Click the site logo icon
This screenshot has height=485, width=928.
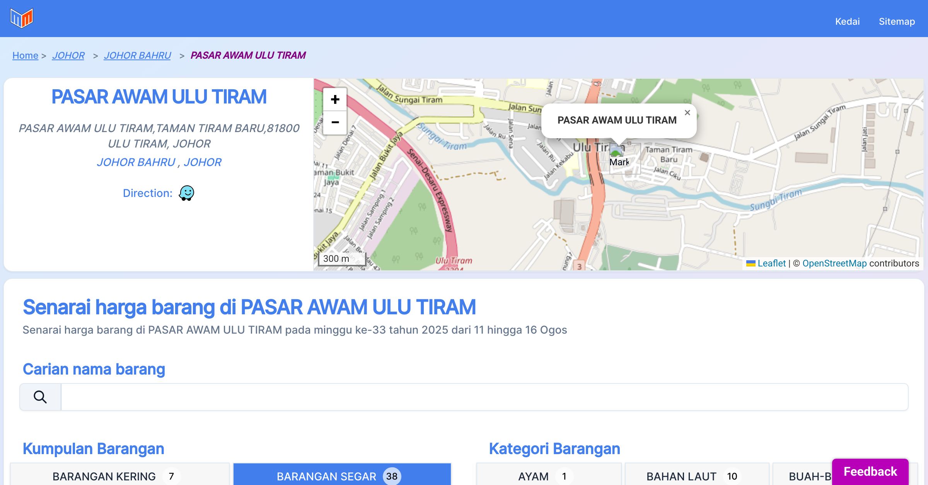tap(22, 18)
